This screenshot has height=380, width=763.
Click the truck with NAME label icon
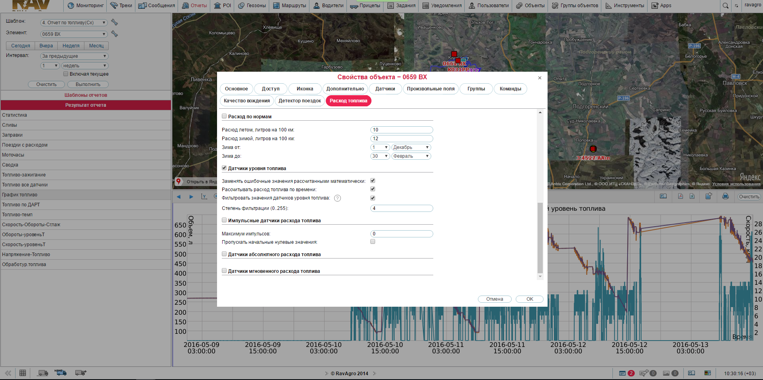point(61,373)
